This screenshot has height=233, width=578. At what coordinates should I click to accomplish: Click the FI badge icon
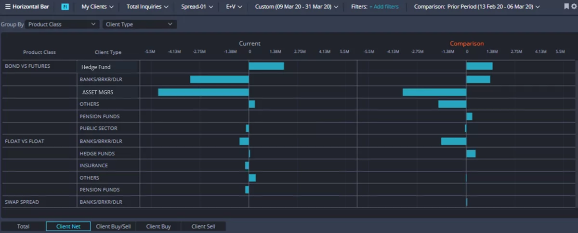[65, 7]
